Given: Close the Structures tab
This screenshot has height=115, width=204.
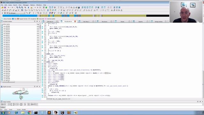Looking at the screenshot, I should click(111, 21).
